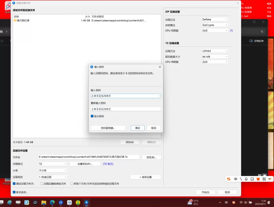Click the 开始(S) button
The image size is (274, 207).
[x=206, y=192]
